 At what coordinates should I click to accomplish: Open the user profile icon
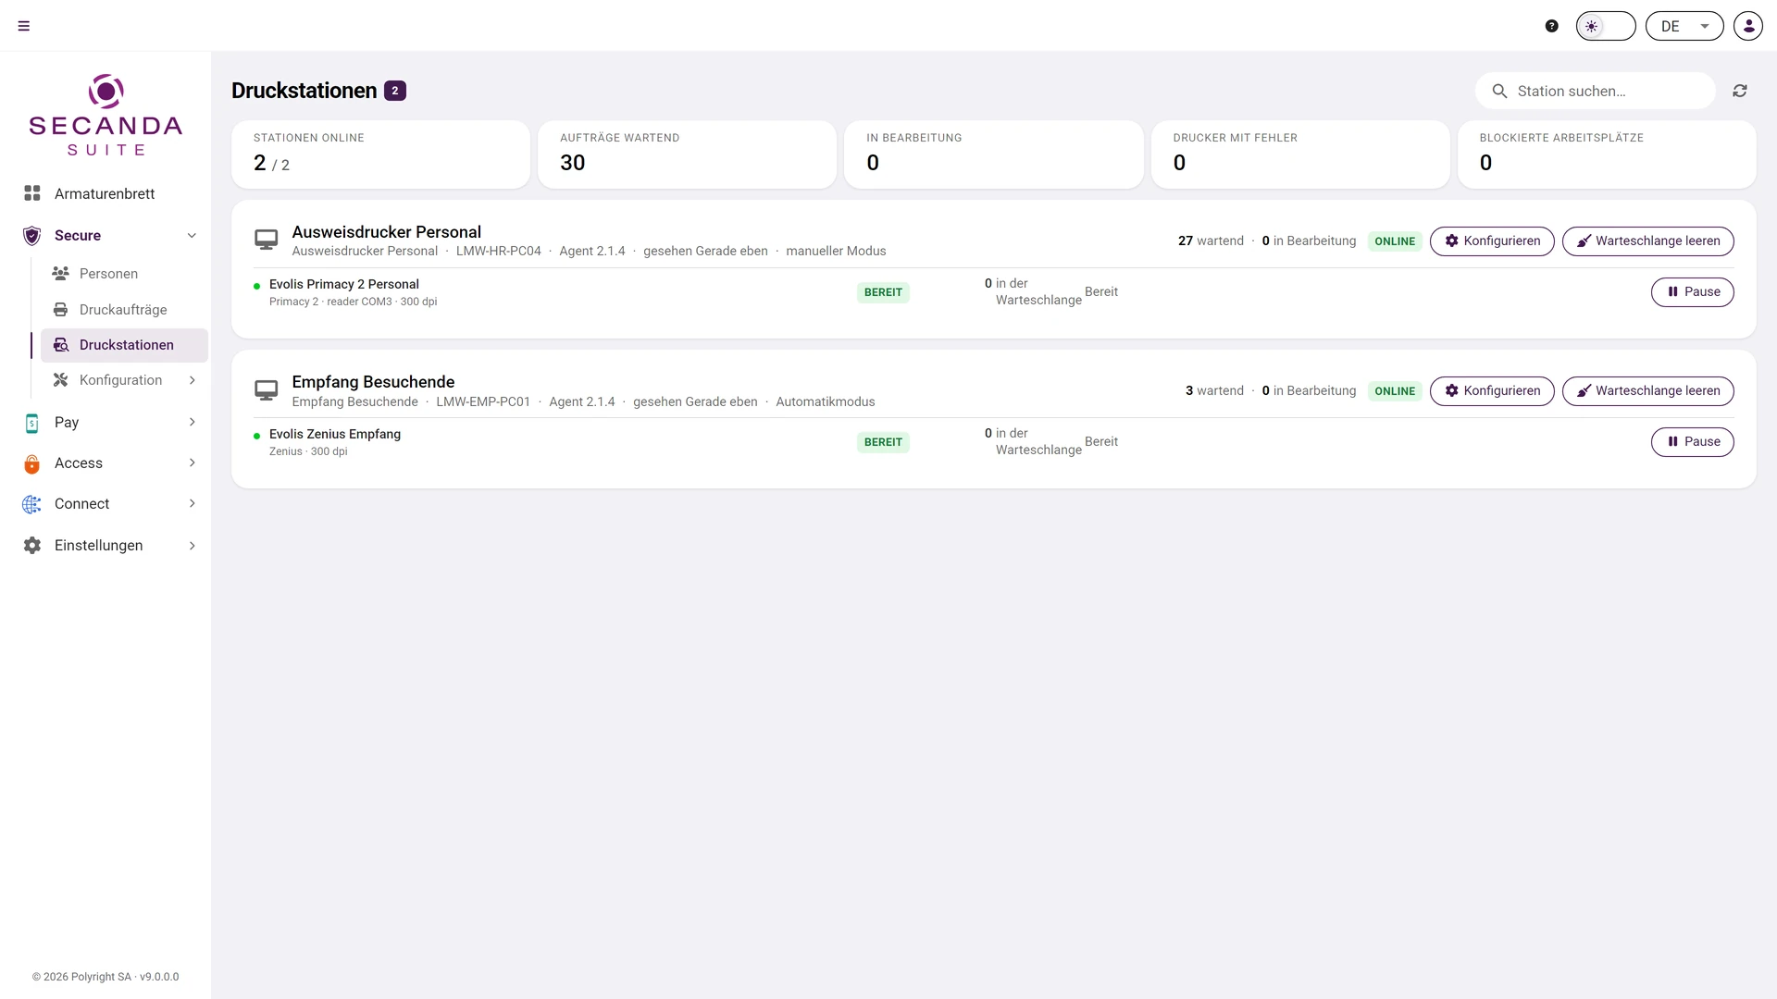point(1748,26)
